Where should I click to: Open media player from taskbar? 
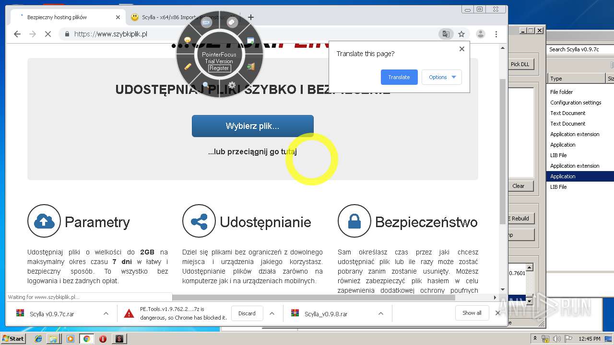click(71, 339)
